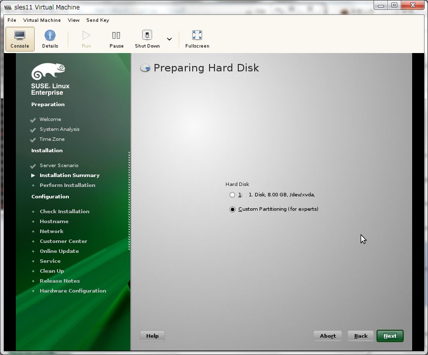428x355 pixels.
Task: Click the Release Notes step
Action: [x=60, y=281]
